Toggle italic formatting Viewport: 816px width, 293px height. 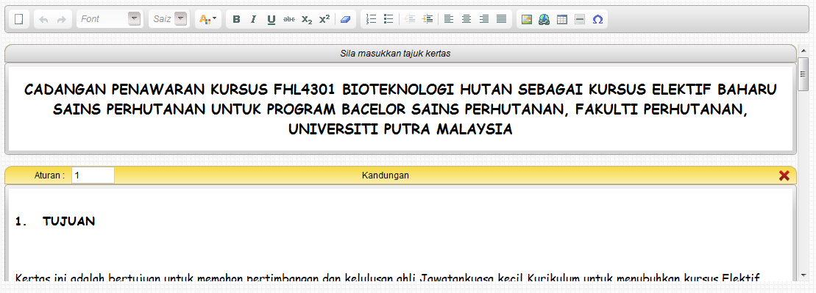pyautogui.click(x=253, y=19)
